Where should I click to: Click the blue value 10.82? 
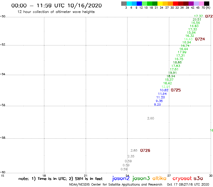coord(164,90)
